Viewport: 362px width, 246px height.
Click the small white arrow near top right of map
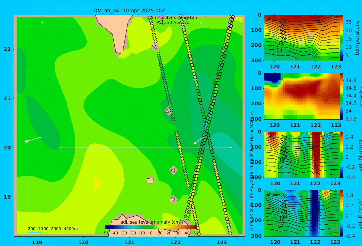coord(202,23)
